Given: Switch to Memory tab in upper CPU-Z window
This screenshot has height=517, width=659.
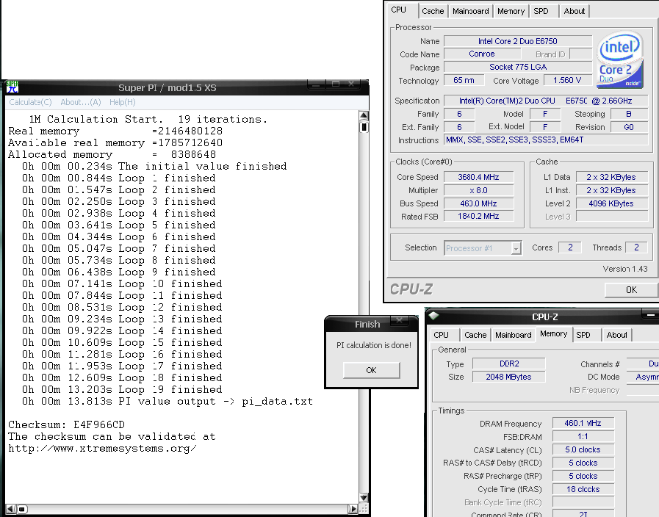Looking at the screenshot, I should click(x=511, y=11).
